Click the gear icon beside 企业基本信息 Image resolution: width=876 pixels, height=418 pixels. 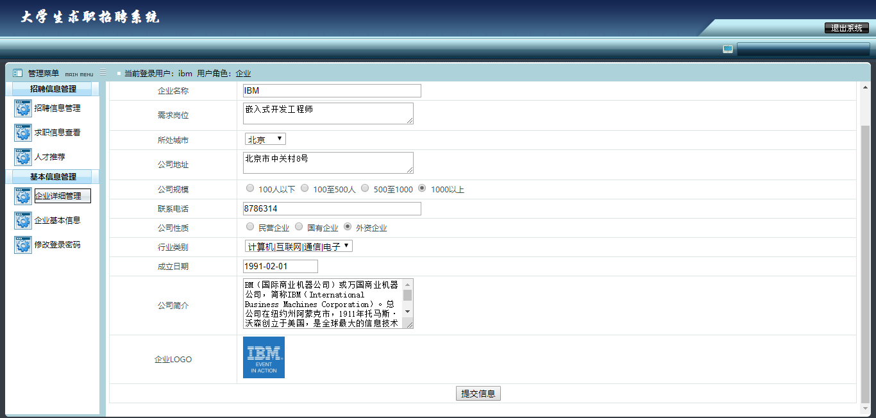23,221
